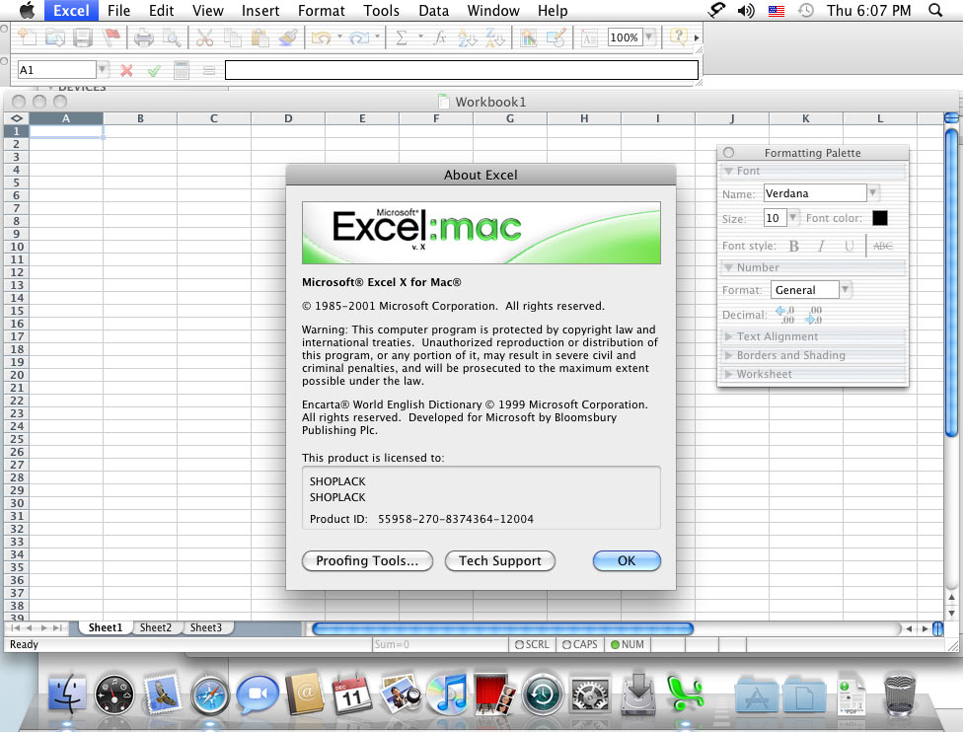Click the Proofing Tools button
Viewport: 963px width, 732px height.
[x=367, y=560]
